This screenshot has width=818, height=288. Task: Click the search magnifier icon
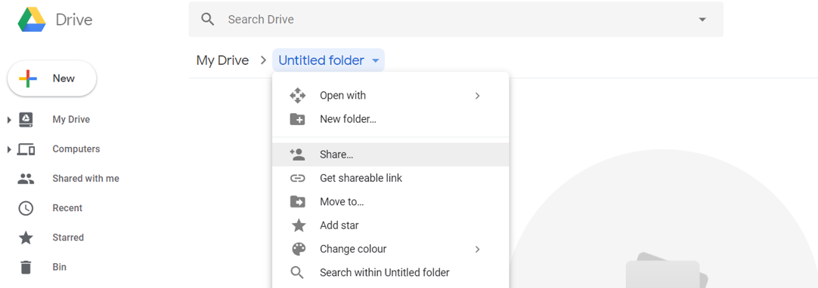pyautogui.click(x=208, y=20)
